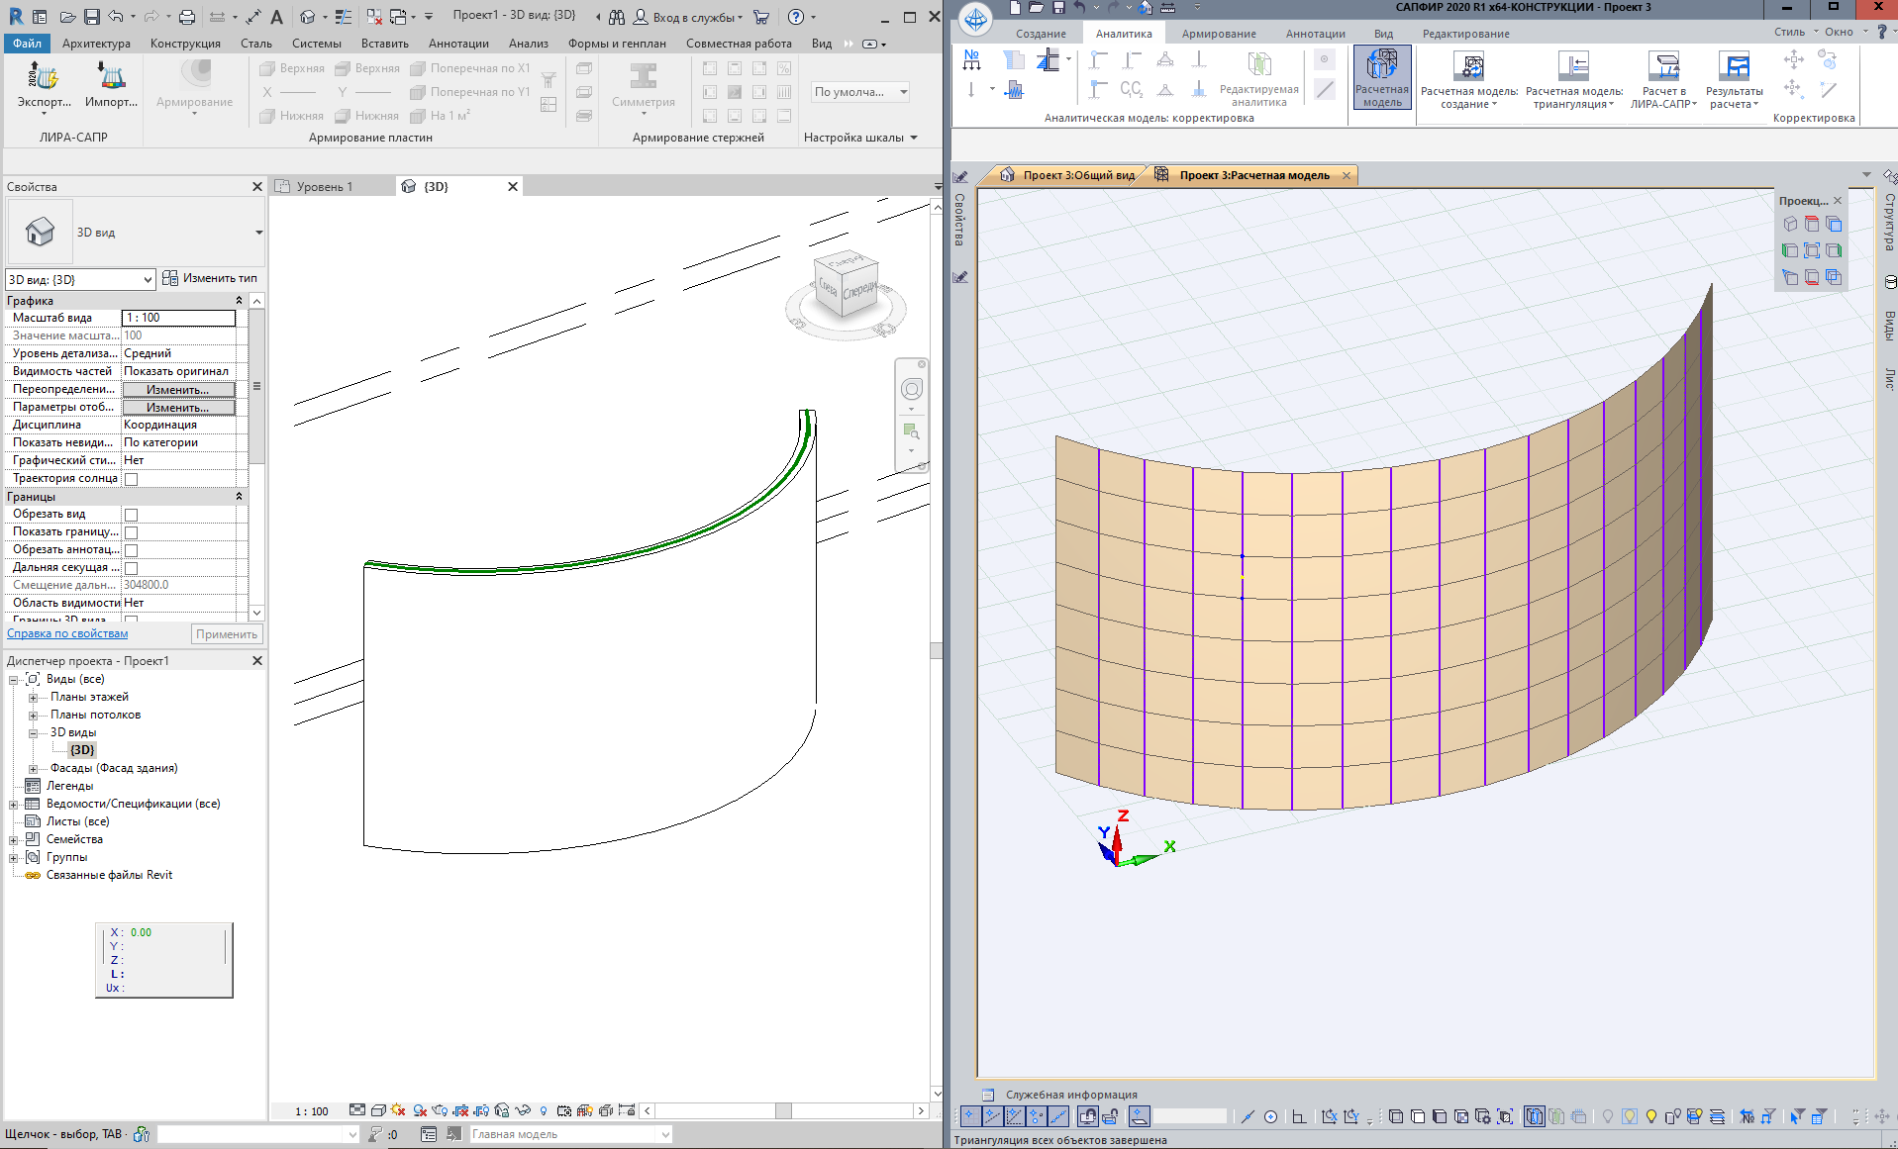Click the Изменить тип button
Screen dimensions: 1898x1149
click(x=210, y=278)
